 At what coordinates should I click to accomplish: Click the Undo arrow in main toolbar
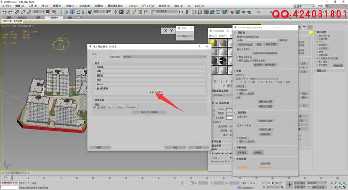click(x=4, y=12)
